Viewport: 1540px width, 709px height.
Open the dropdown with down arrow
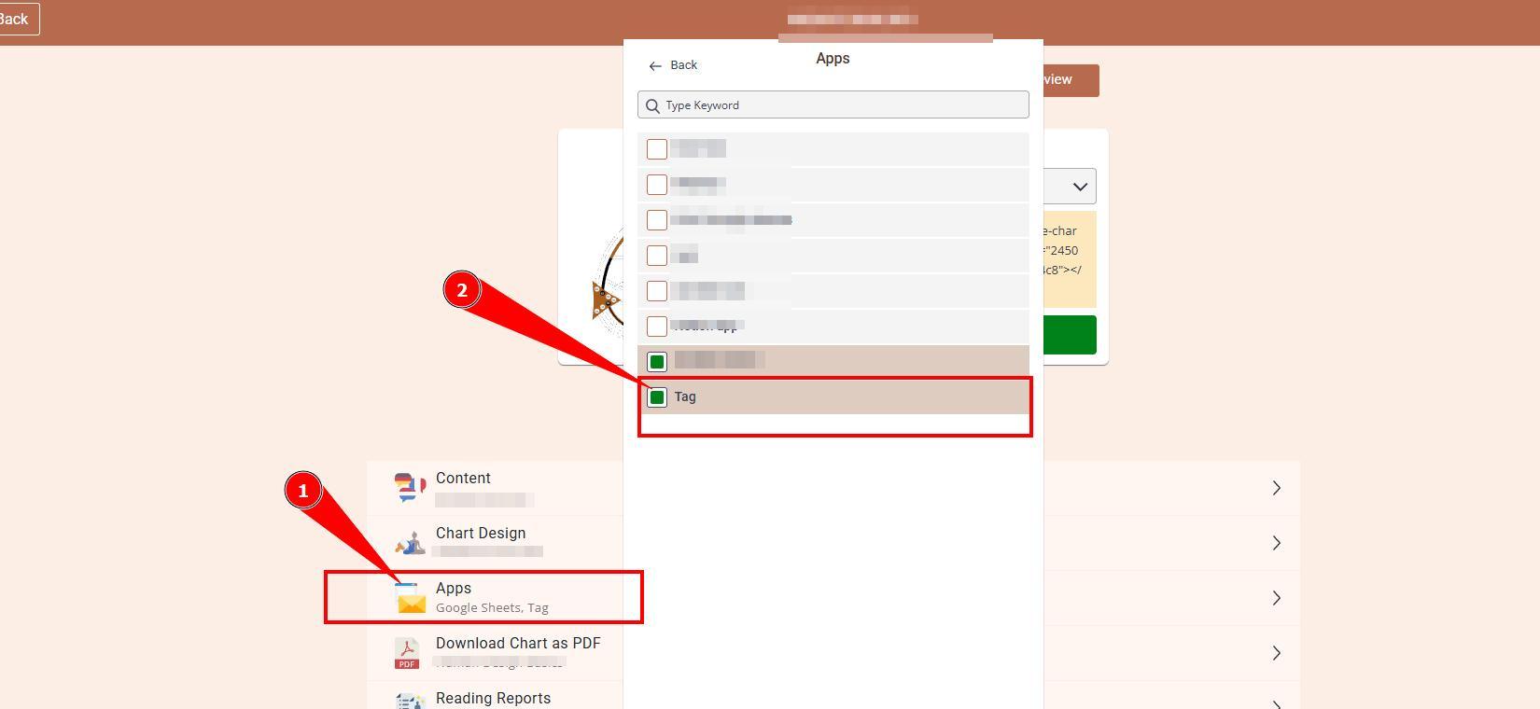click(x=1078, y=187)
